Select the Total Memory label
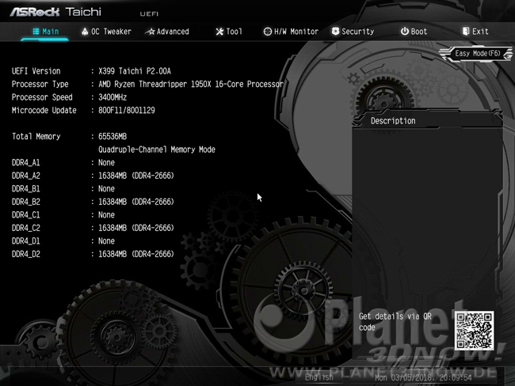515x386 pixels. [36, 136]
